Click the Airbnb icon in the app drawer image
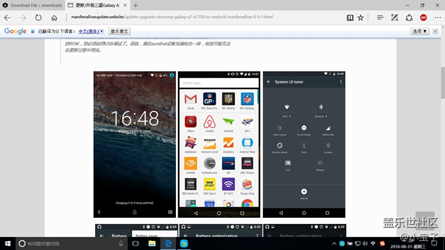The image size is (445, 250). pyautogui.click(x=209, y=122)
